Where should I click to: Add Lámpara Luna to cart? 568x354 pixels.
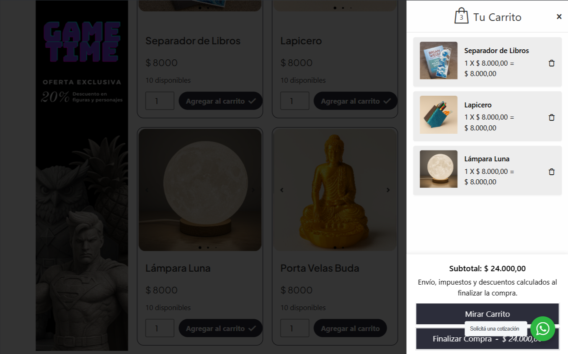(221, 328)
